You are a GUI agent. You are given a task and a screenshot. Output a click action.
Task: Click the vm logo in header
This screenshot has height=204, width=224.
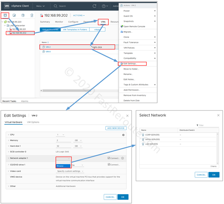(x=7, y=6)
